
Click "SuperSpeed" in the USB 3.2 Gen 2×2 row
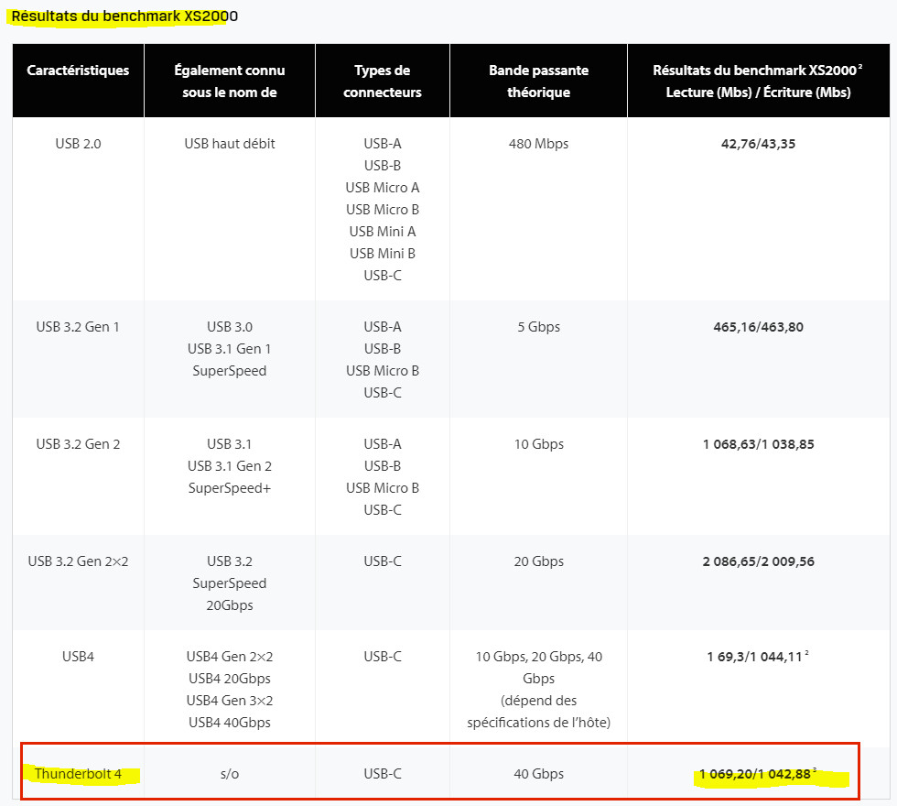click(x=230, y=583)
